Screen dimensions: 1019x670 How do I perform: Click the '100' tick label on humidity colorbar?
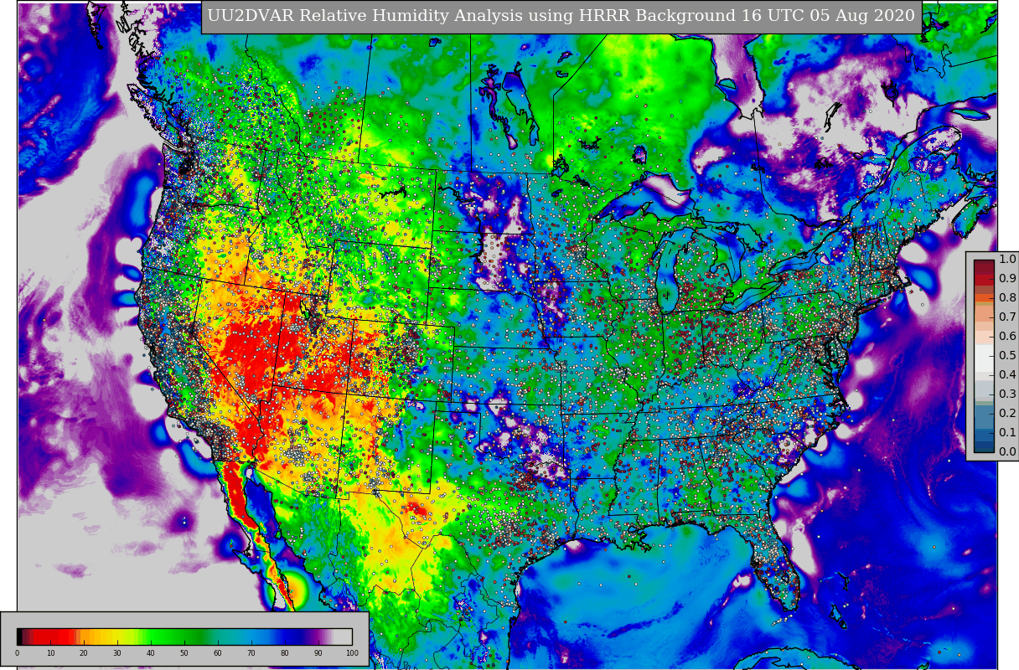(352, 653)
